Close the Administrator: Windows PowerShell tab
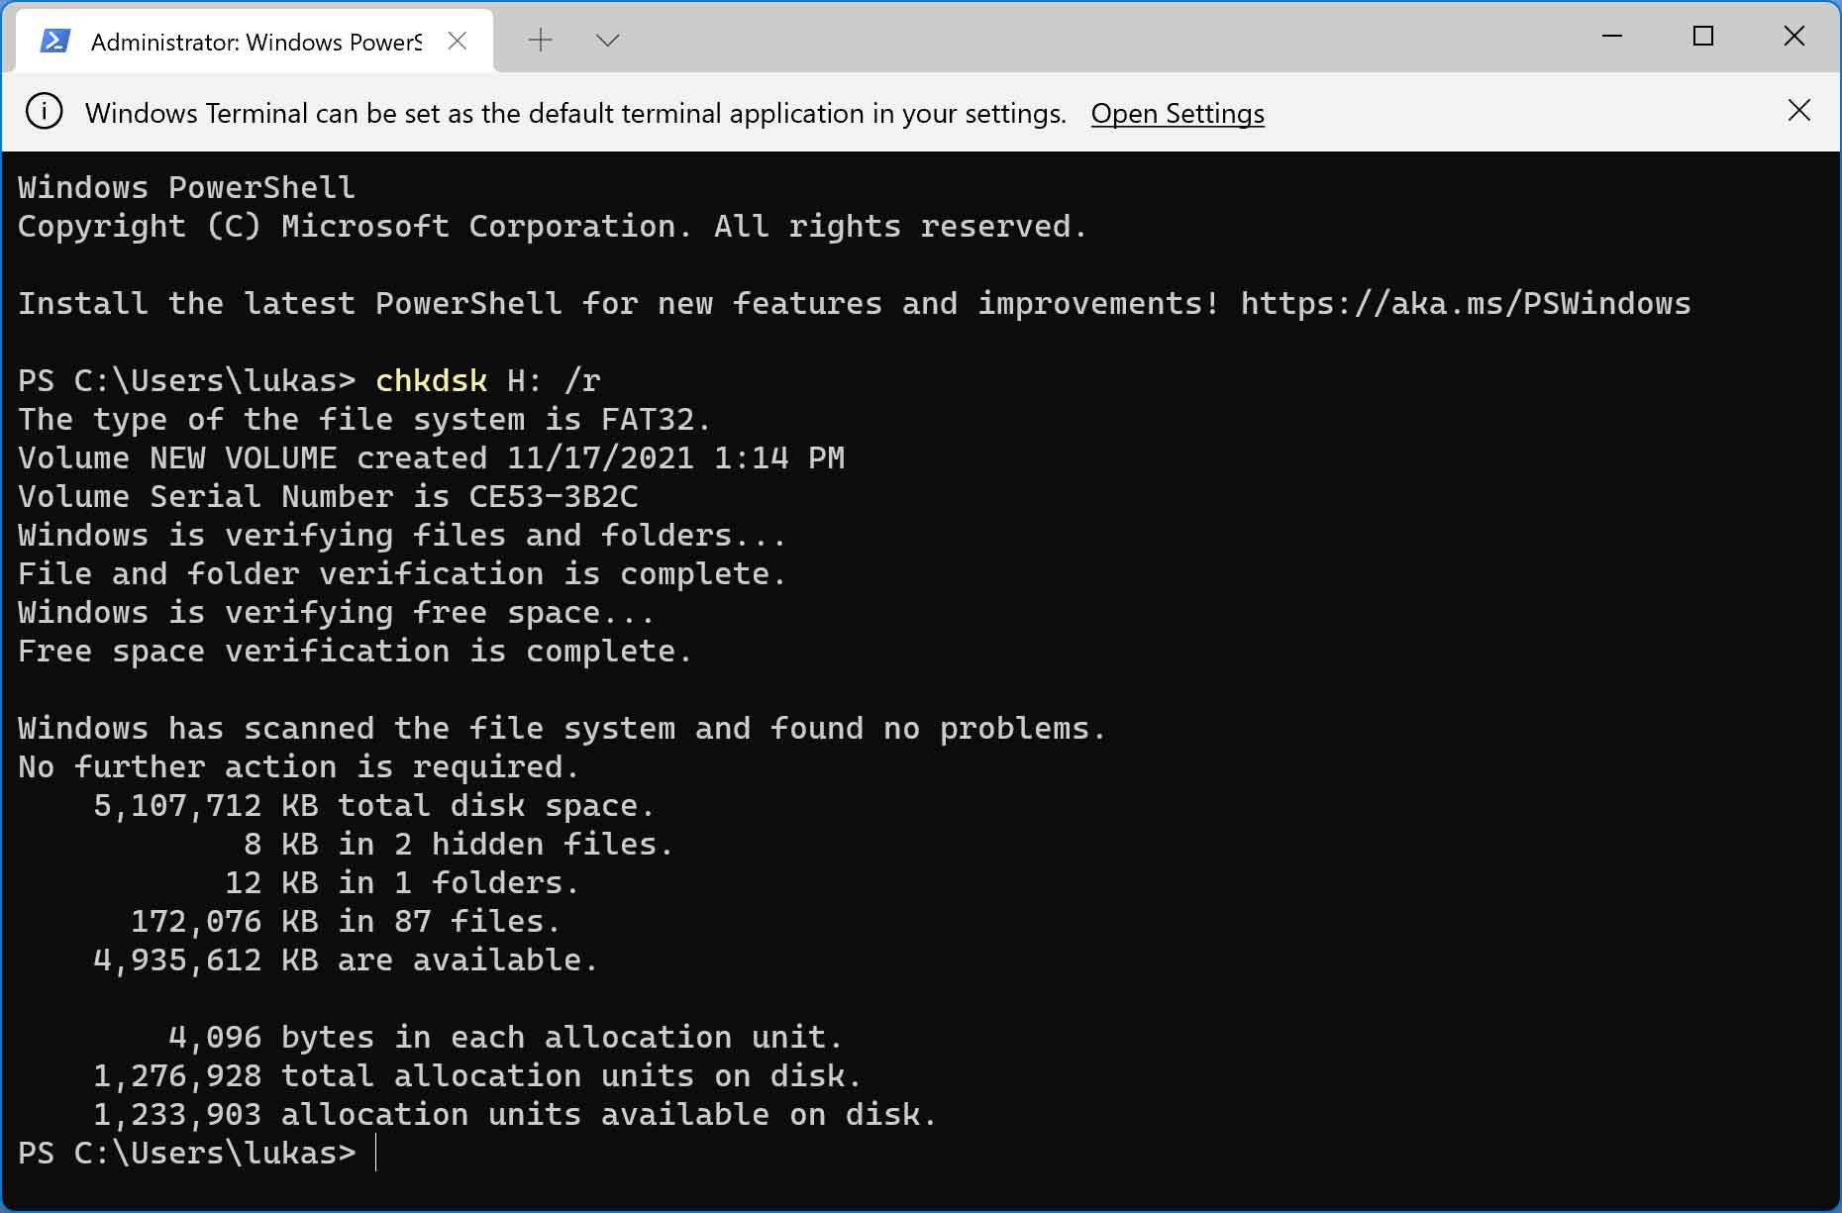Image resolution: width=1842 pixels, height=1213 pixels. click(x=457, y=41)
